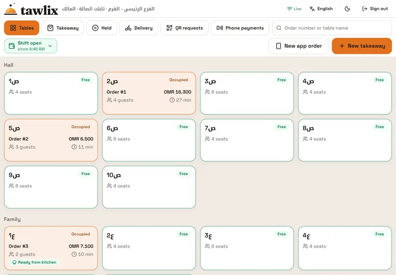Viewport: 396px width, 275px height.
Task: Click the plus icon on New takeaway
Action: (x=342, y=46)
